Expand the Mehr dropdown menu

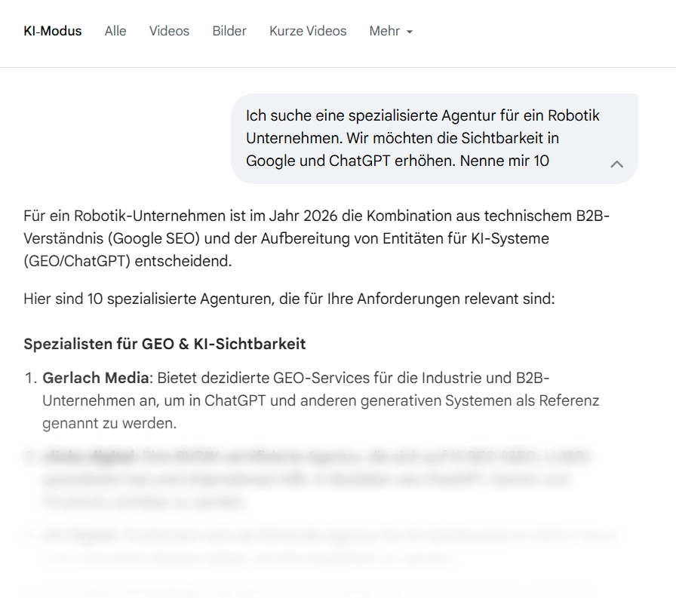point(385,31)
